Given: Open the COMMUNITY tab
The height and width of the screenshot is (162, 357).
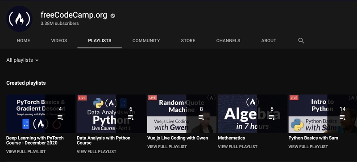Looking at the screenshot, I should tap(146, 40).
